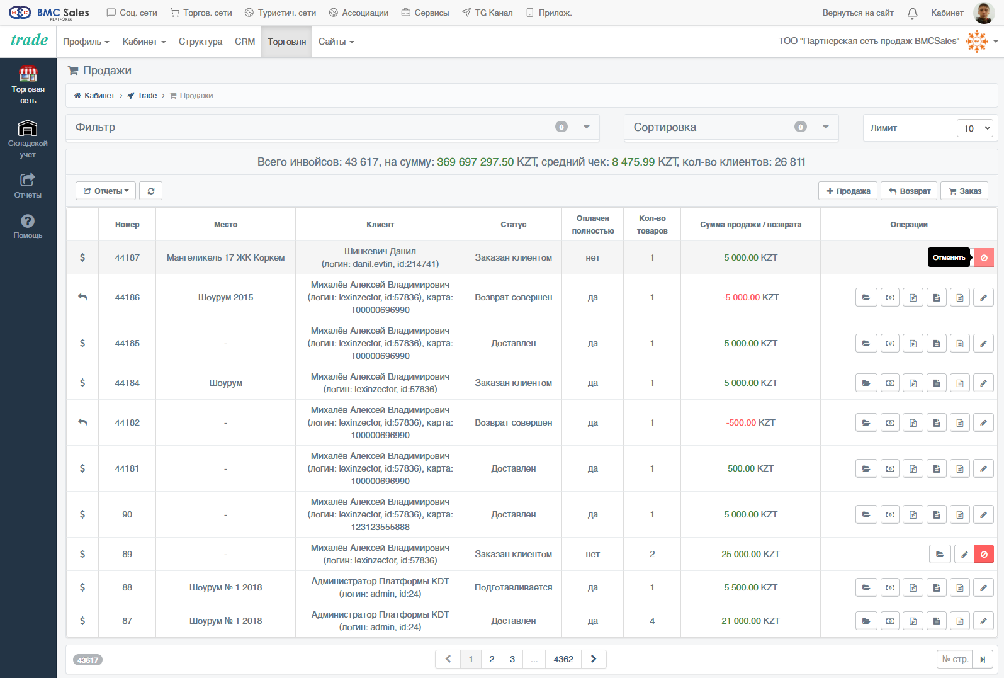This screenshot has width=1004, height=678.
Task: Click the notification bell icon
Action: pos(912,13)
